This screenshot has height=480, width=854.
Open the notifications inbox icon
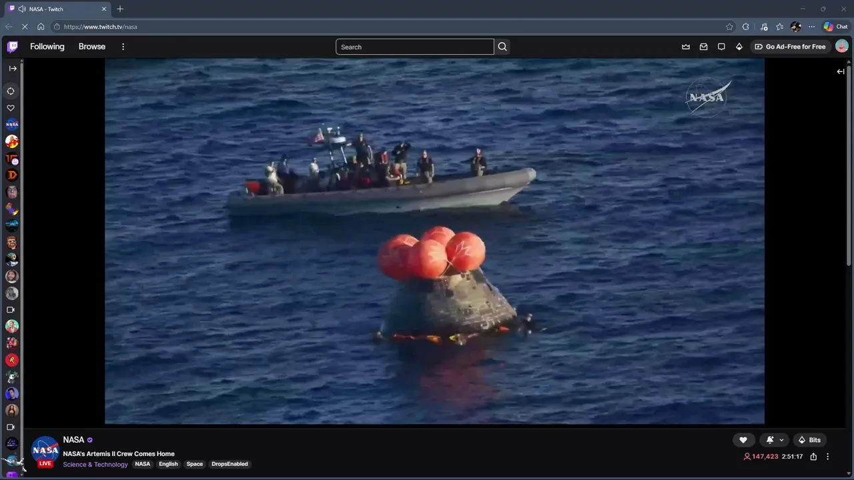click(x=703, y=47)
